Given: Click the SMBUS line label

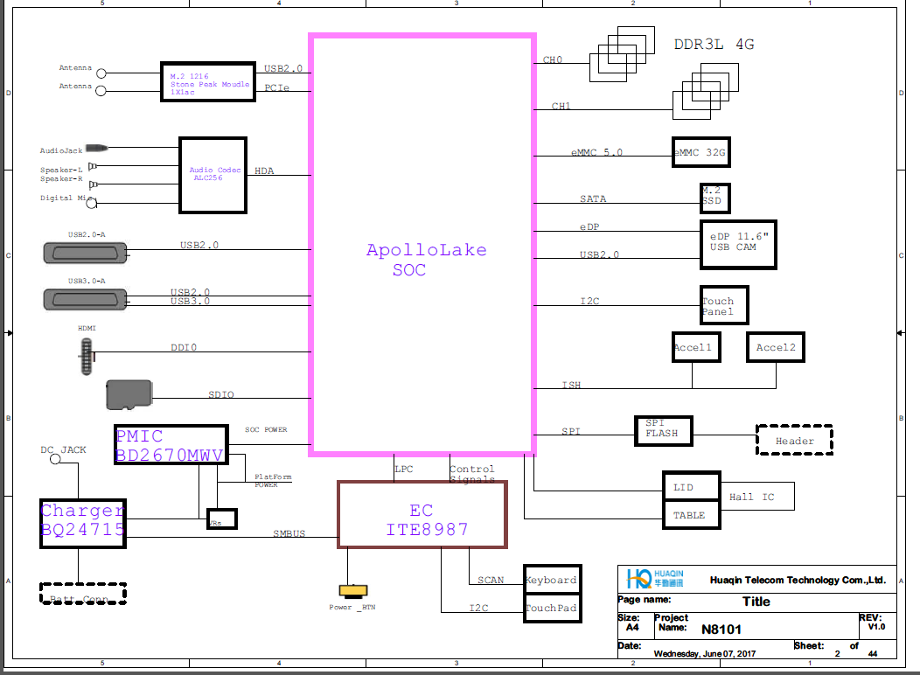Looking at the screenshot, I should [289, 533].
